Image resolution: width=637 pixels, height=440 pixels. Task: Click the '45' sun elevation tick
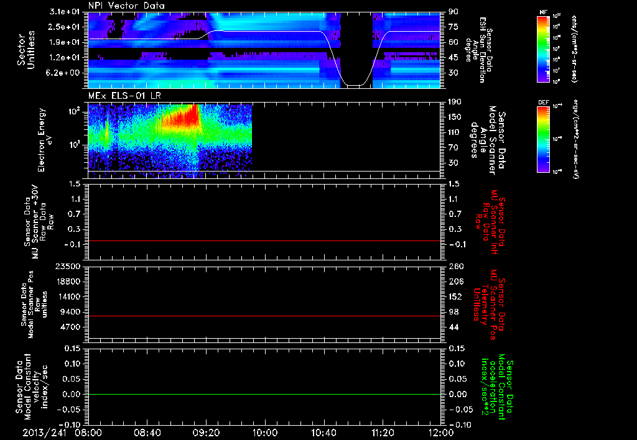tap(453, 58)
